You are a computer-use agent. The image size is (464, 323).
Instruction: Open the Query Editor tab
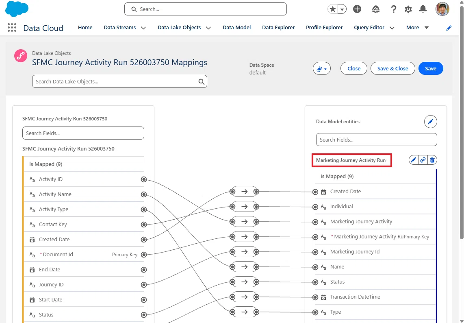pyautogui.click(x=369, y=28)
